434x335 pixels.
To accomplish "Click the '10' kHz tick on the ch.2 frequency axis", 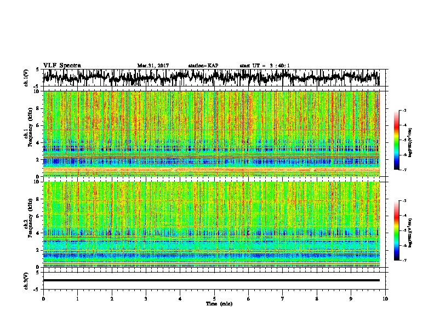I will pos(37,182).
